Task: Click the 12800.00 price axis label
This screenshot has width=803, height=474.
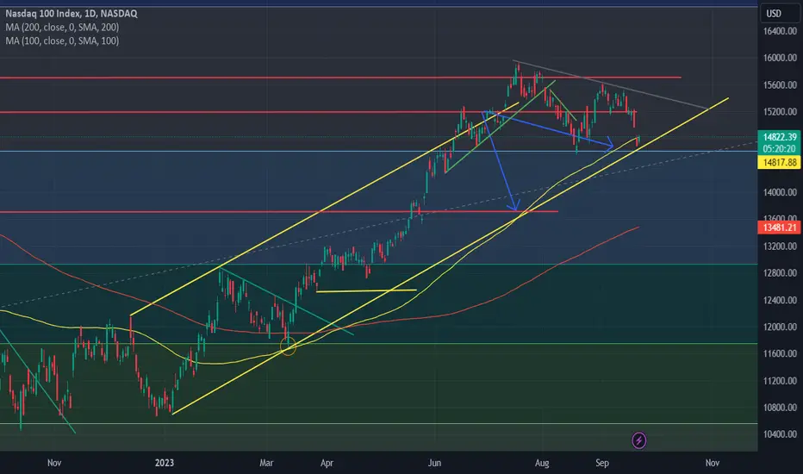Action: click(780, 273)
